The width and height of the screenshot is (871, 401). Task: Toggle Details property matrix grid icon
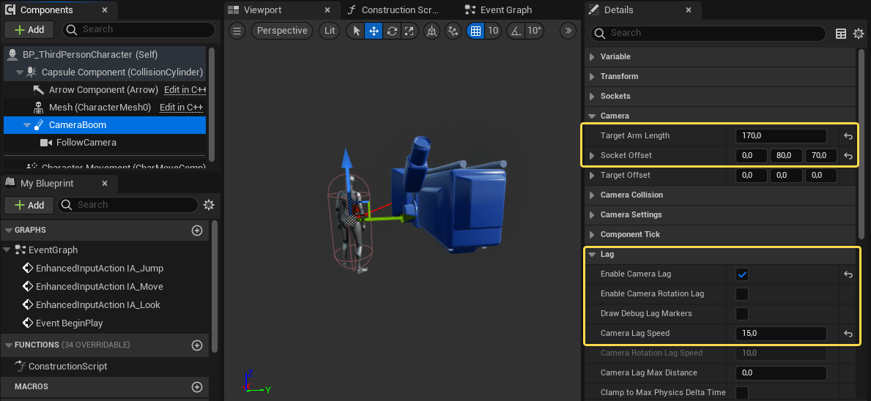pyautogui.click(x=841, y=34)
